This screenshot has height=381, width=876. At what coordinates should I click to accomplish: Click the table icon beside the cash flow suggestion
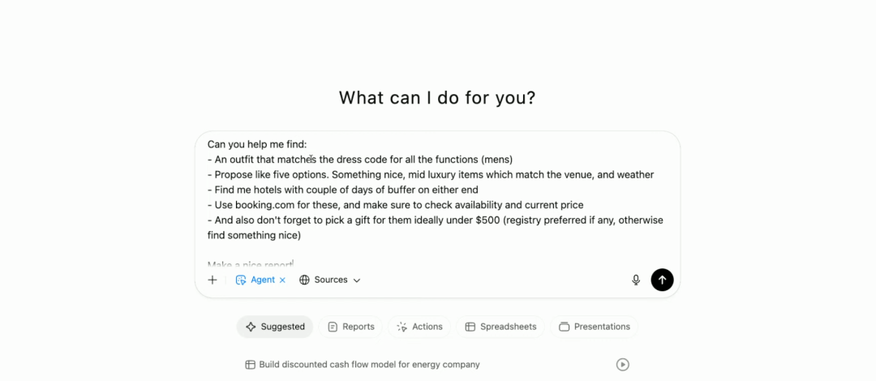[x=251, y=365]
